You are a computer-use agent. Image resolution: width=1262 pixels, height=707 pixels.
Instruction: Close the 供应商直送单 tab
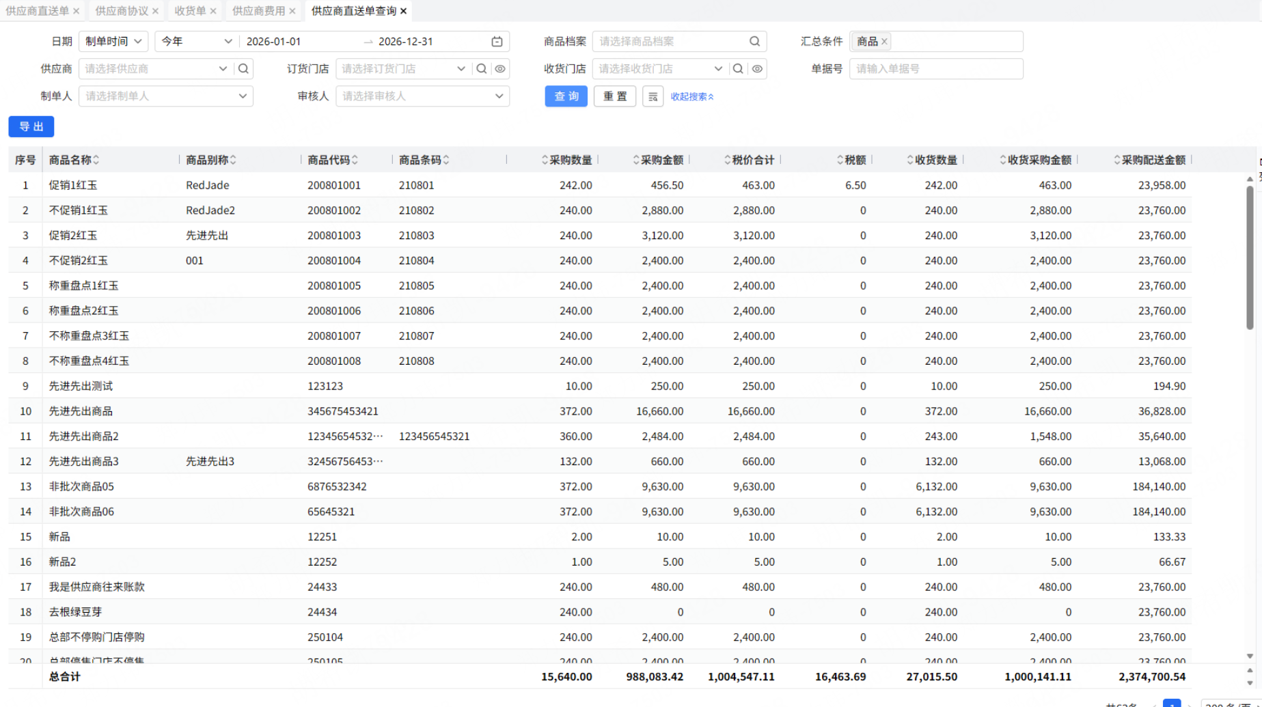pyautogui.click(x=76, y=11)
